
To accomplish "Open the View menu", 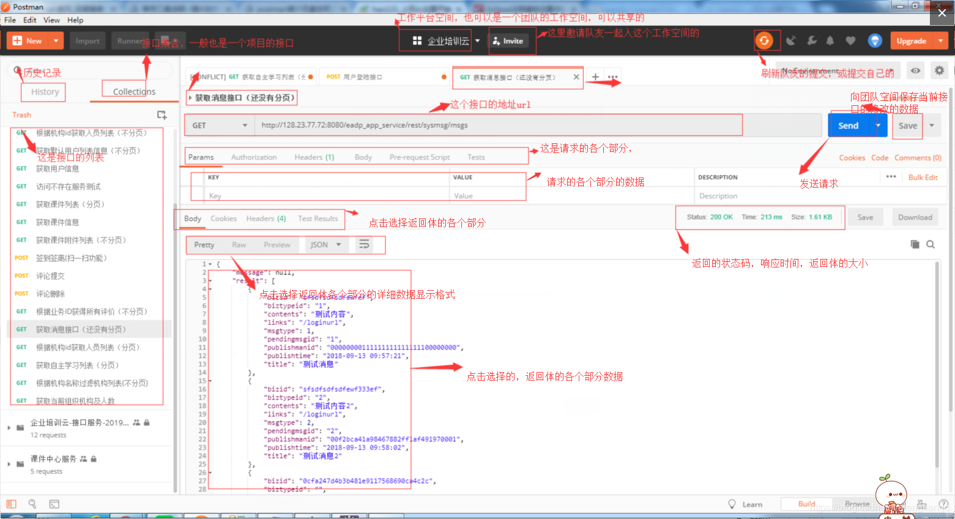I will [51, 20].
